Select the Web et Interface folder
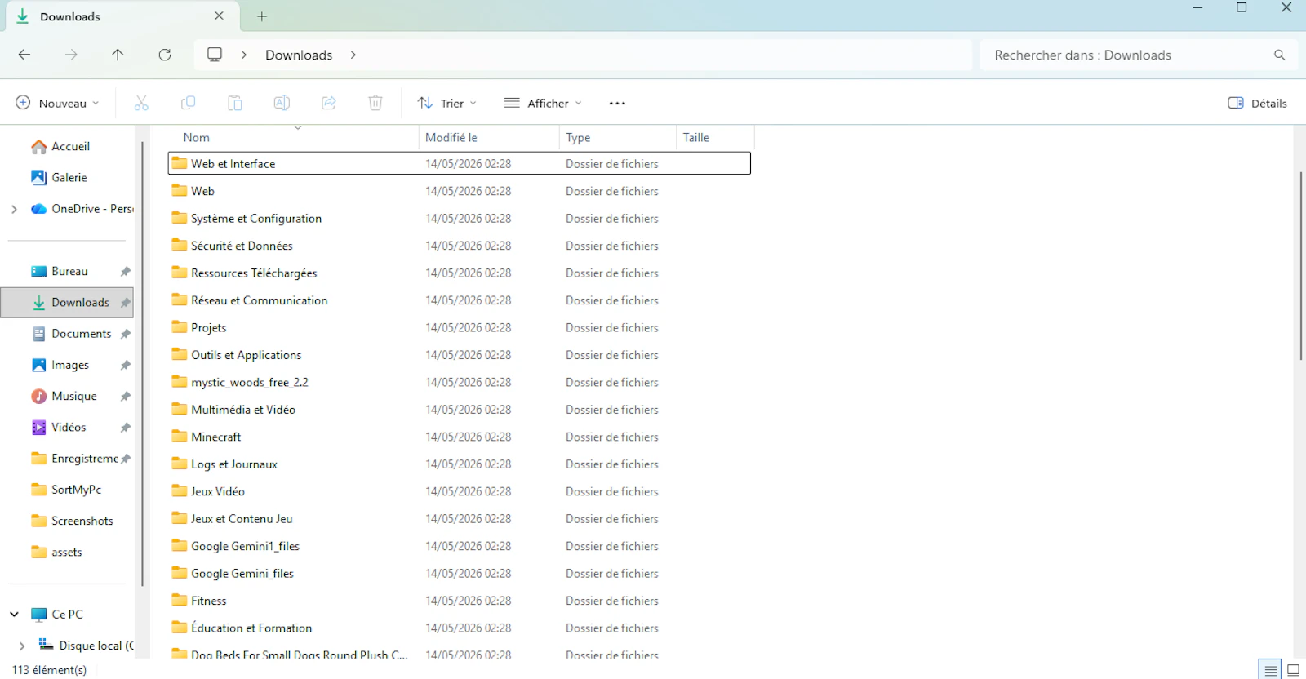 (459, 164)
